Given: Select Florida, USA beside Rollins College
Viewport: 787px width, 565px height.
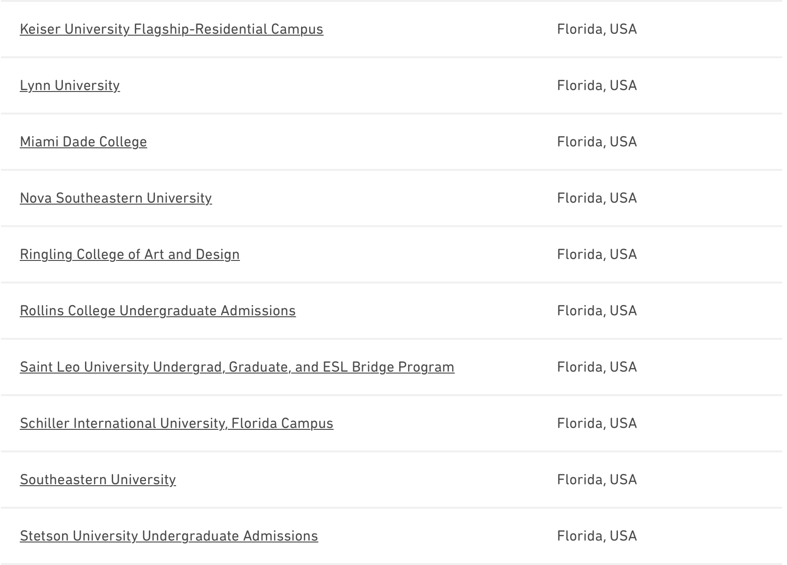Looking at the screenshot, I should (597, 311).
